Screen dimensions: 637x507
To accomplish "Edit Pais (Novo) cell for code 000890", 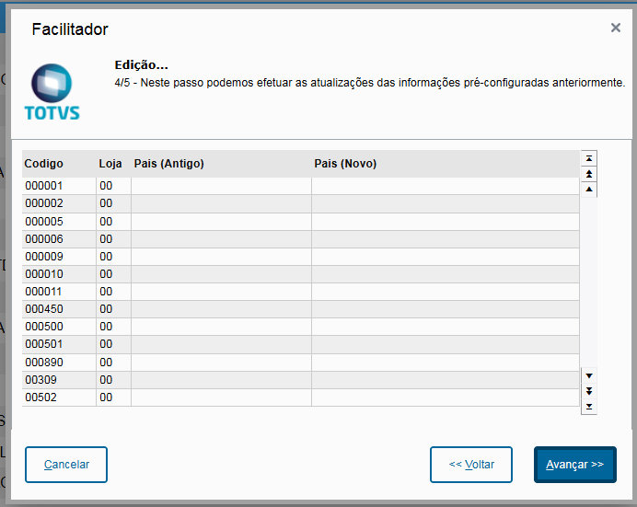I will pos(445,363).
